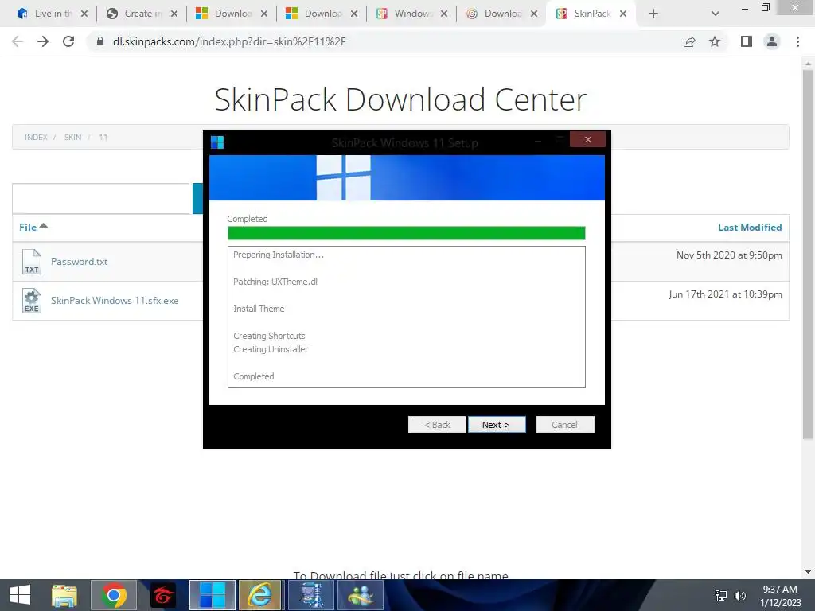Click the network tray icon
This screenshot has width=815, height=611.
point(721,595)
